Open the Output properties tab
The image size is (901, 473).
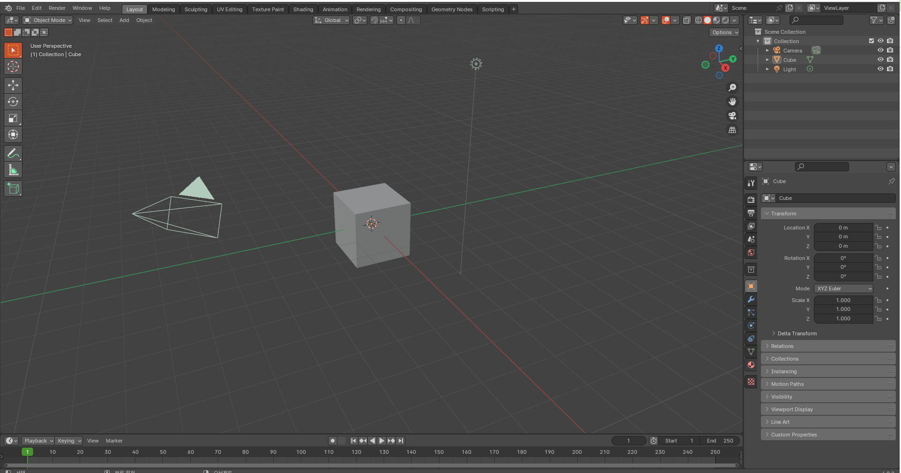pyautogui.click(x=751, y=213)
